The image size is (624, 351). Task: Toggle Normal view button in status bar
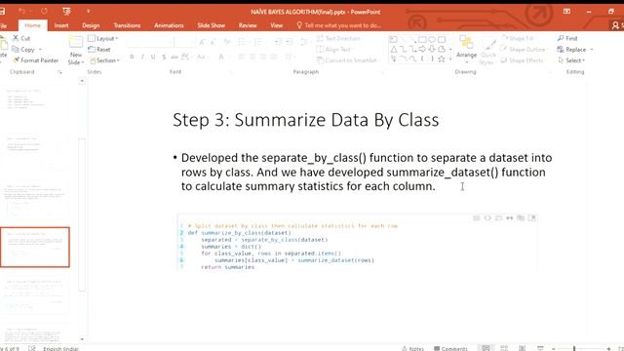486,348
